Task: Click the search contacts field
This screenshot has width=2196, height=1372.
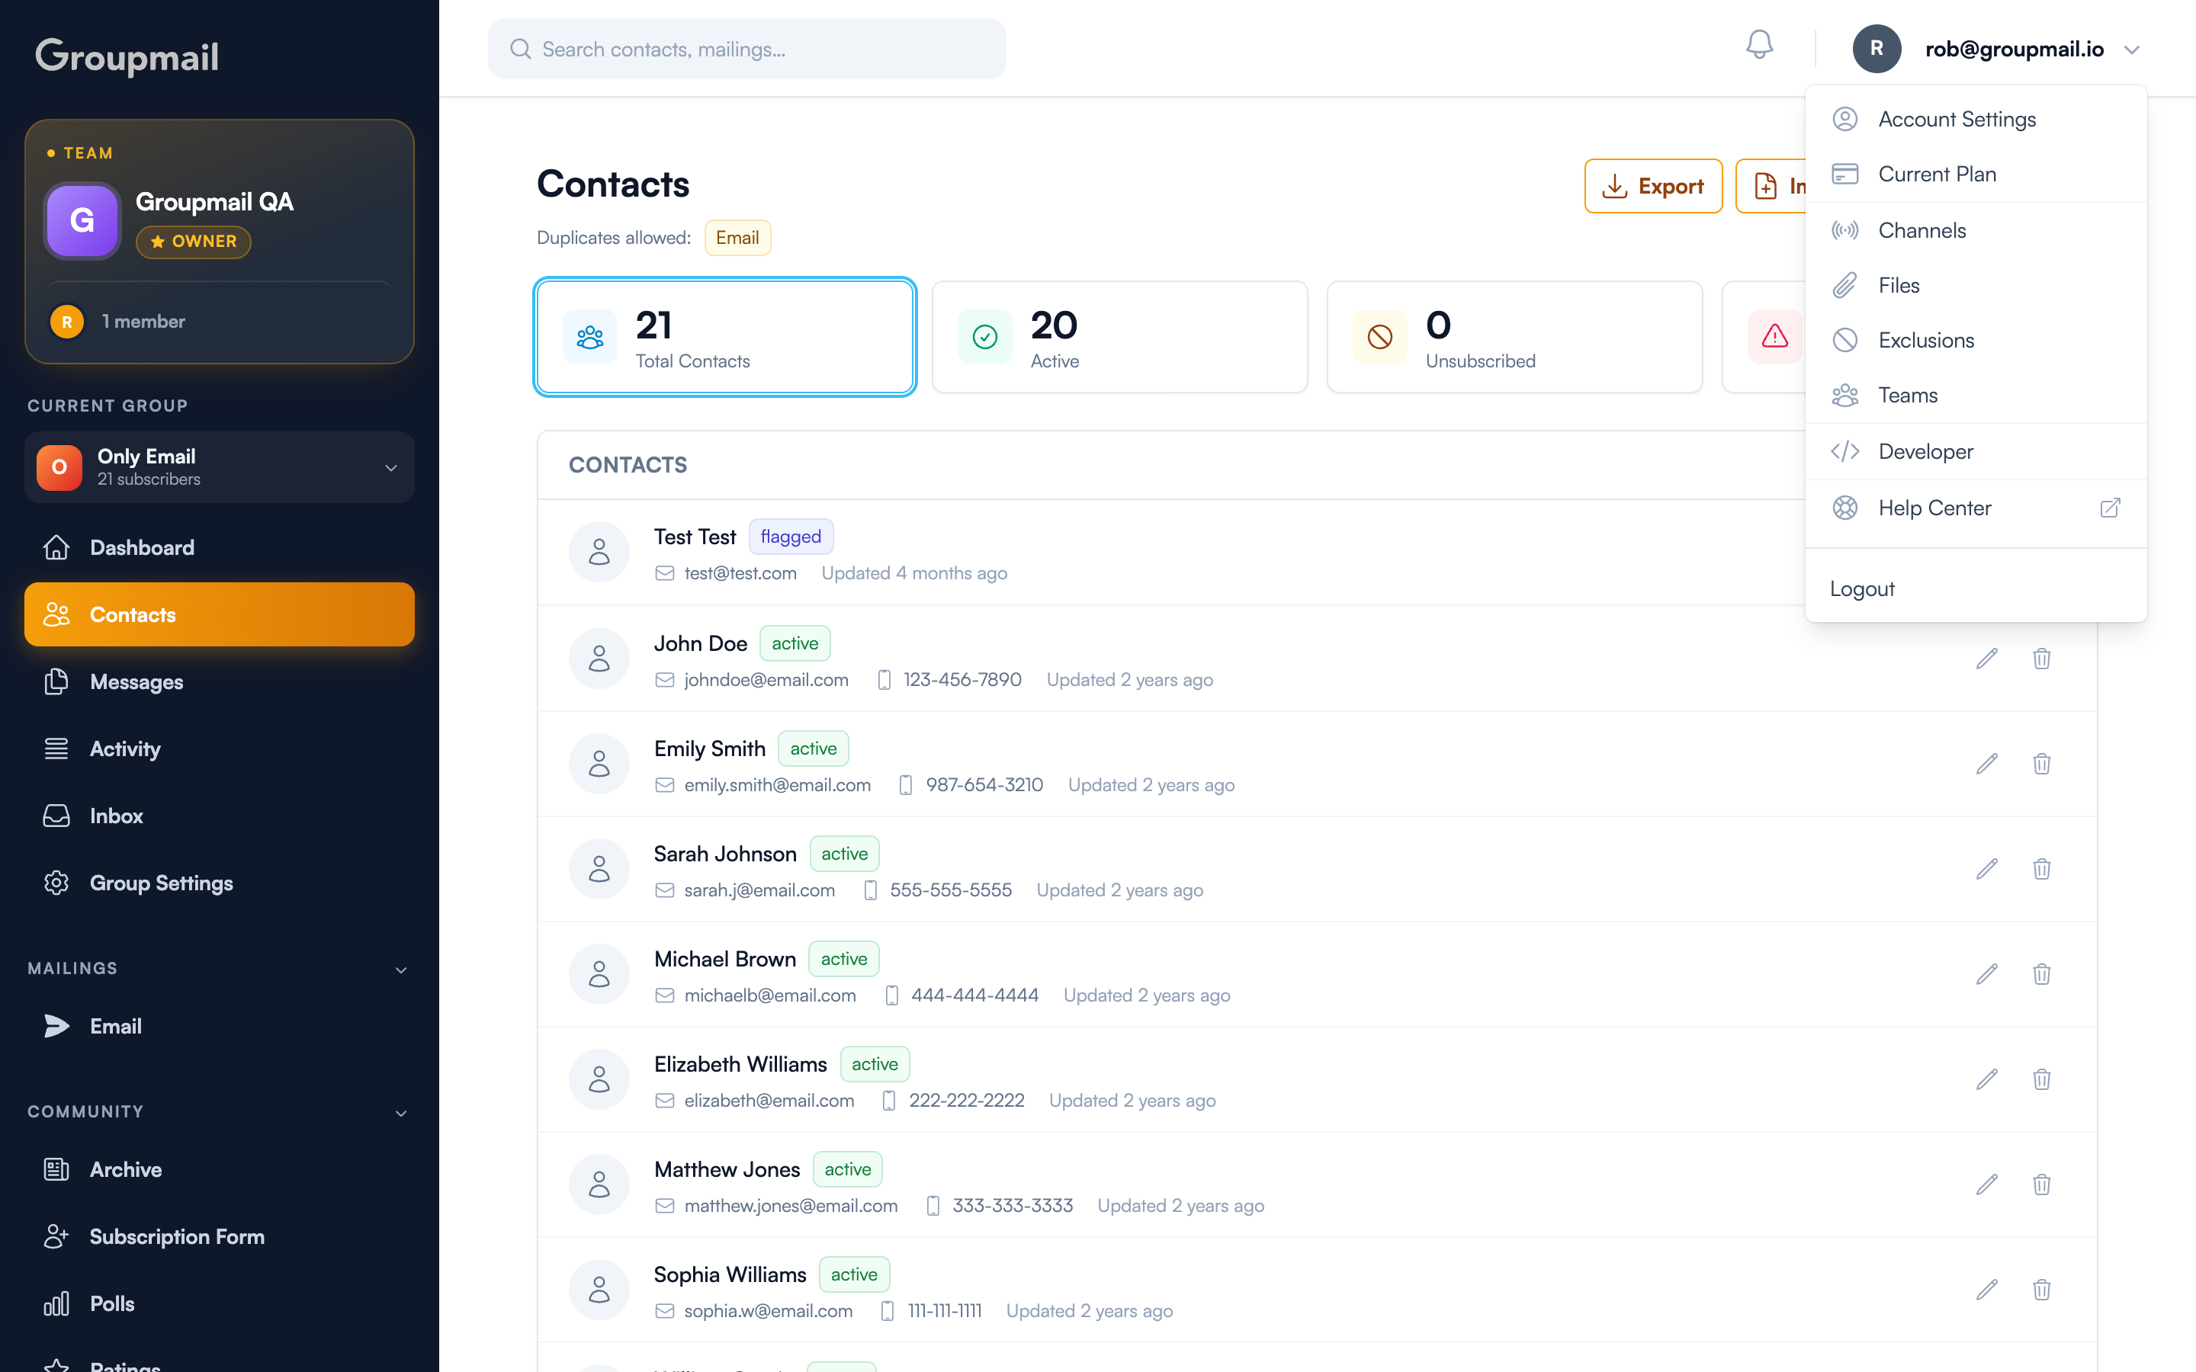Action: pyautogui.click(x=746, y=49)
